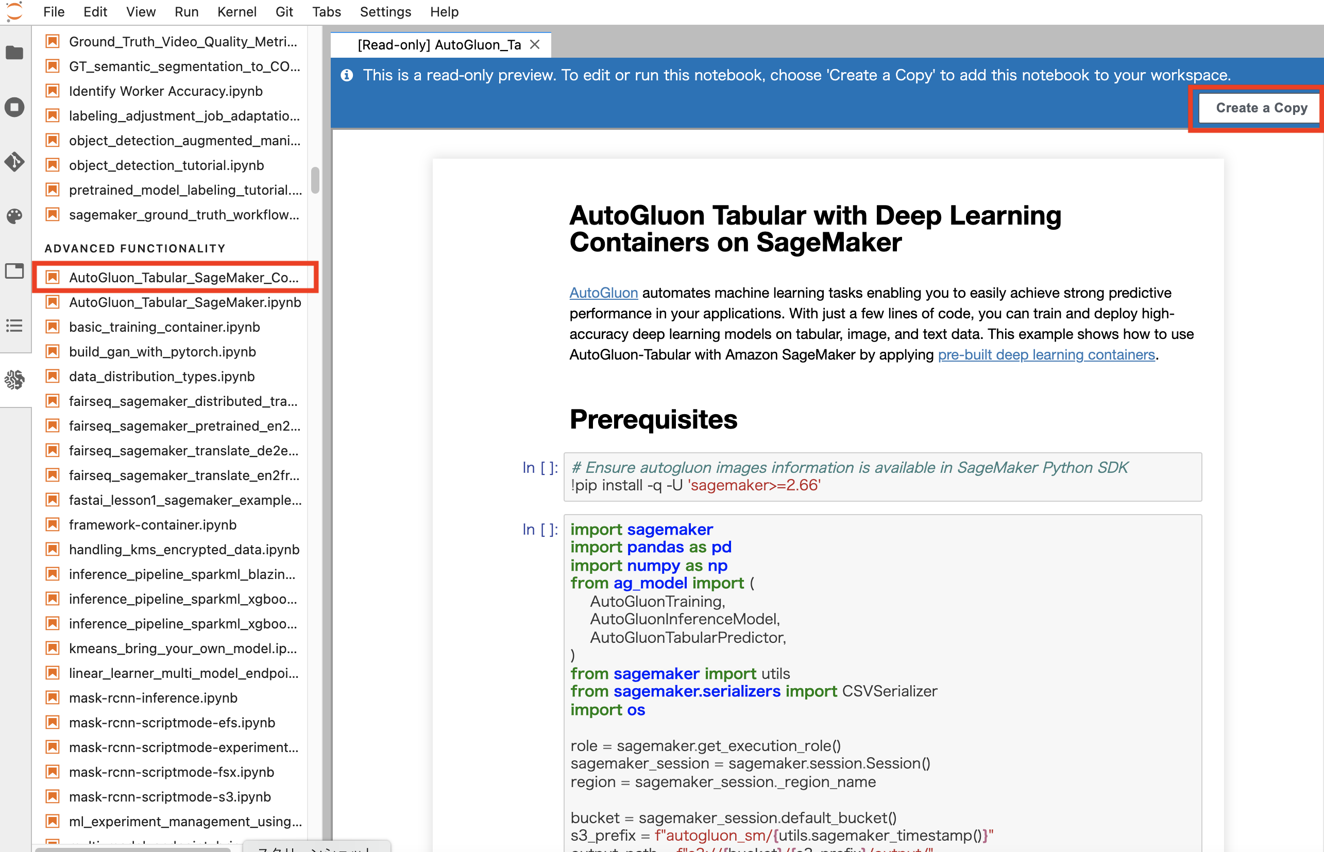Open the Tabs sidebar icon
Screen dimensions: 1324x852
point(15,270)
